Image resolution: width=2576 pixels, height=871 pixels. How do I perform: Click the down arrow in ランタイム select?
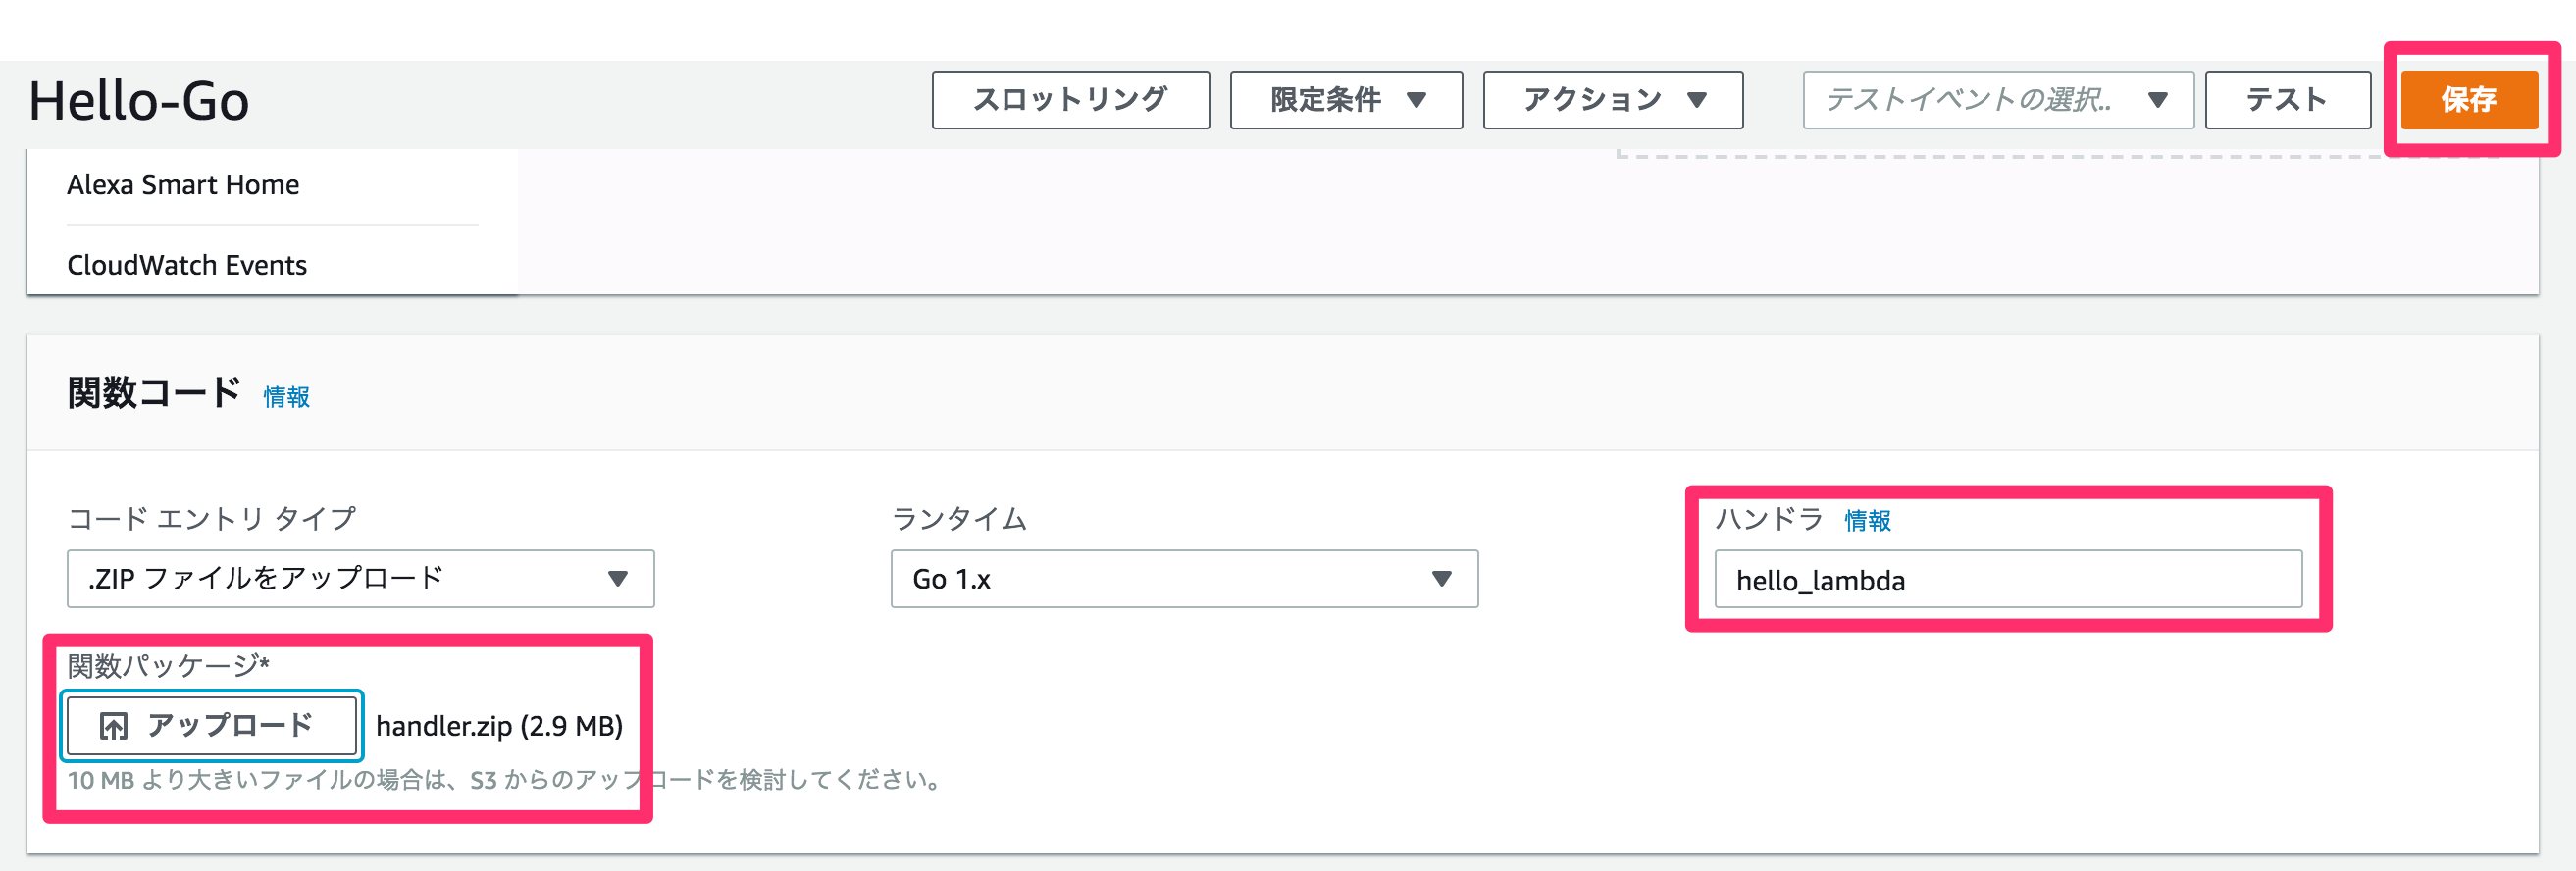1441,578
